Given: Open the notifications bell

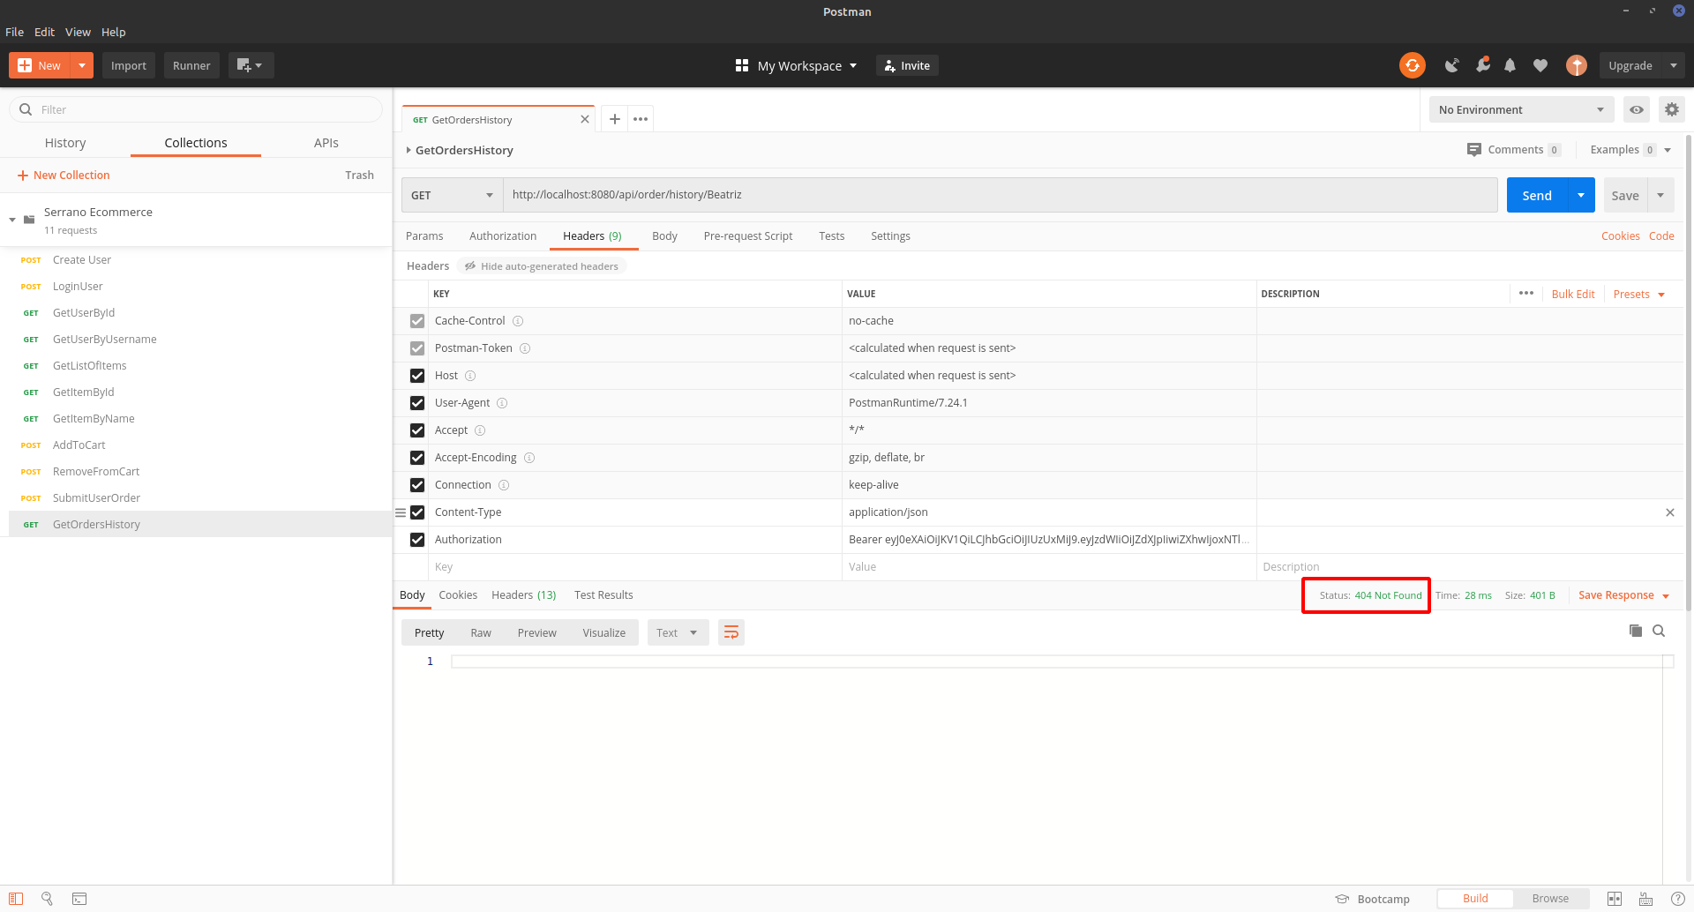Looking at the screenshot, I should [1510, 65].
